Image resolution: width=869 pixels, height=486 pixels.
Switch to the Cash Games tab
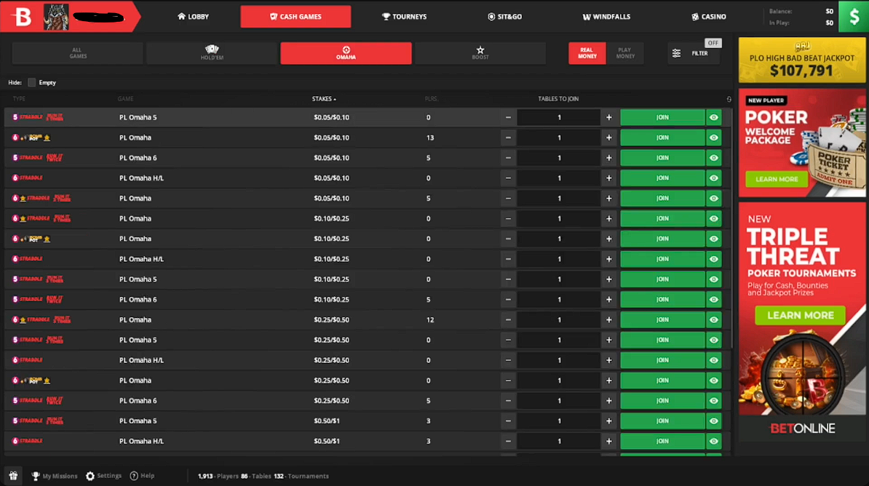295,16
